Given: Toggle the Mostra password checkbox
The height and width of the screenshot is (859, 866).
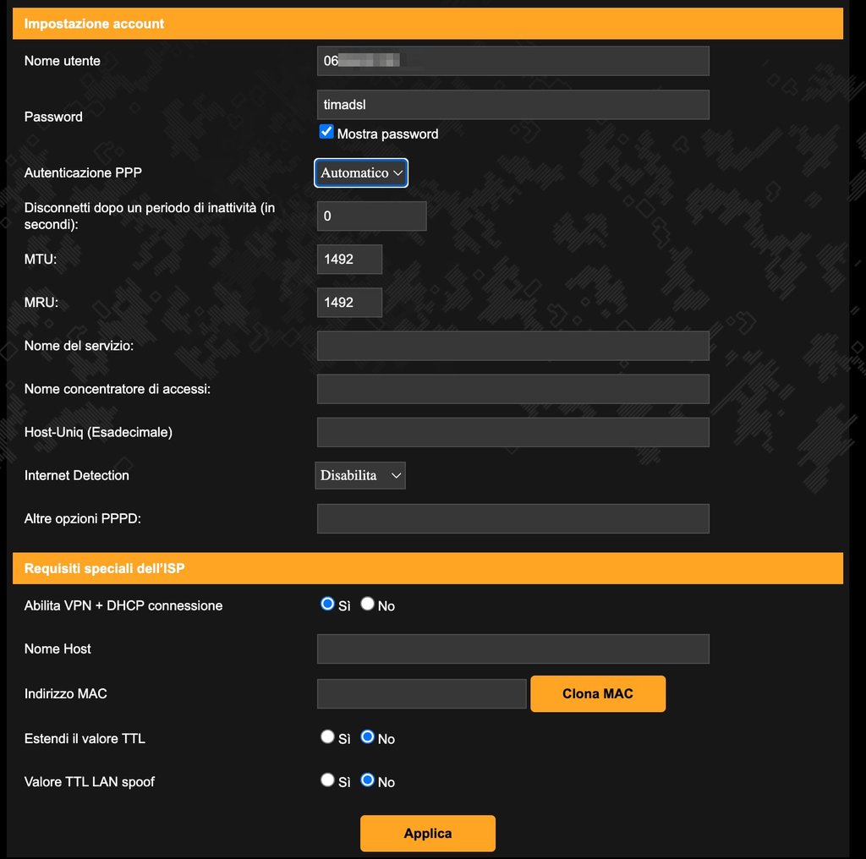Looking at the screenshot, I should point(326,133).
